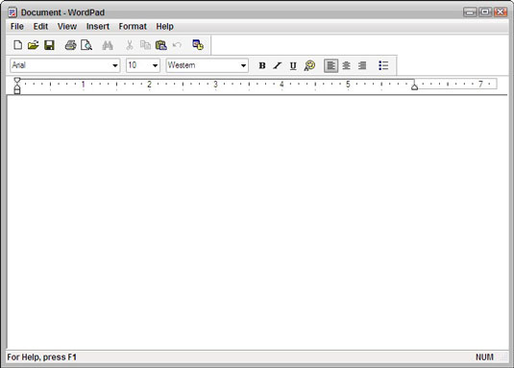The height and width of the screenshot is (368, 514).
Task: Create a new document with New icon
Action: [17, 45]
